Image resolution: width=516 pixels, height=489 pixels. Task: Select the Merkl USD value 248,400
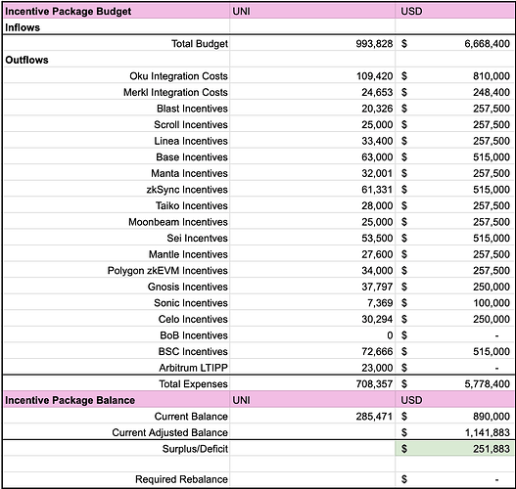(x=492, y=92)
